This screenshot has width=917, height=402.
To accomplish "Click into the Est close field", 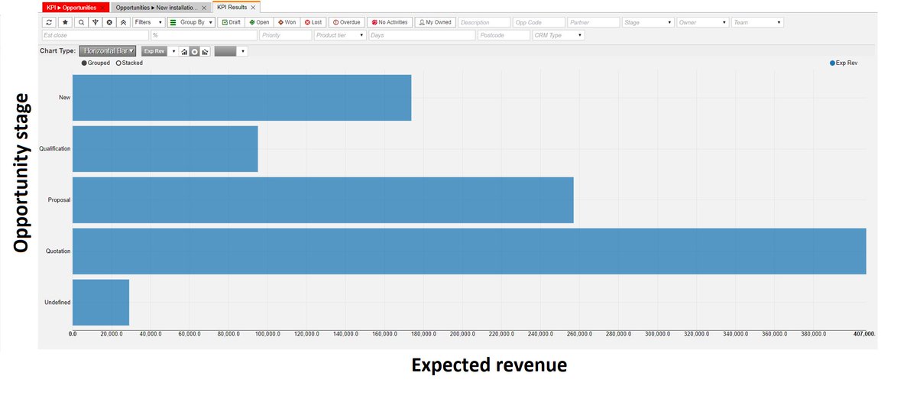I will click(x=95, y=35).
